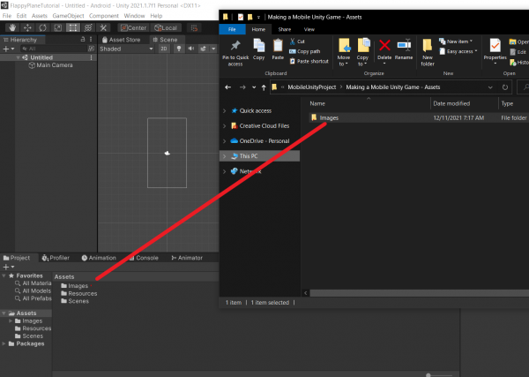Toggle grid snapping icon in Unity toolbar
The height and width of the screenshot is (377, 529).
tap(194, 27)
